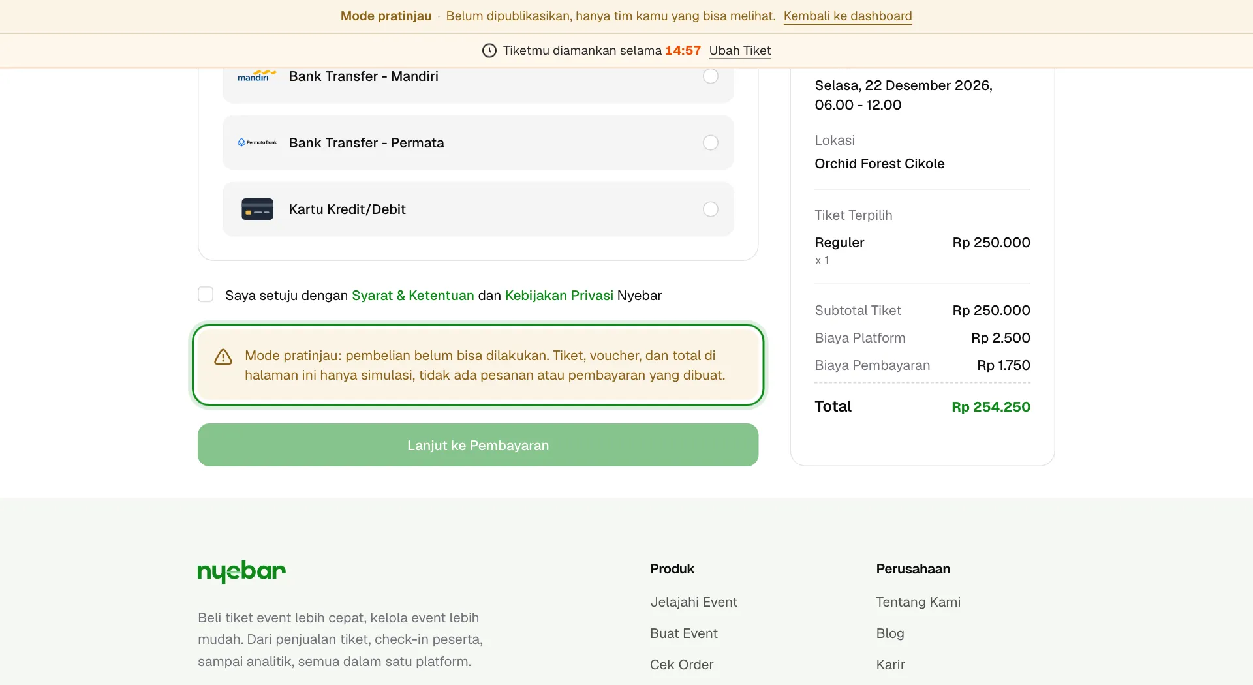Click the Orchid Forest Cikole location text
Screen dimensions: 1253x685
pos(879,163)
